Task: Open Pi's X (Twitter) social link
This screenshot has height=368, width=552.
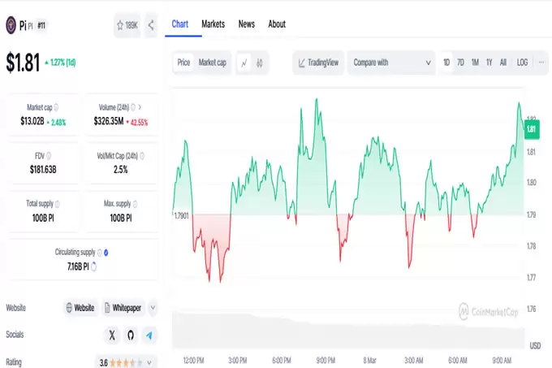Action: coord(112,335)
